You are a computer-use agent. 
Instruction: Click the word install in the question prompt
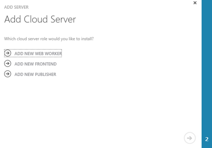tap(86, 39)
